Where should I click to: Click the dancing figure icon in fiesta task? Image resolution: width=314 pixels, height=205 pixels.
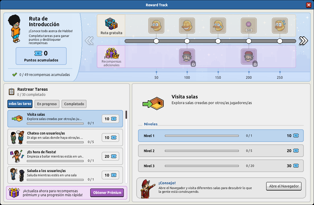coord(17,156)
